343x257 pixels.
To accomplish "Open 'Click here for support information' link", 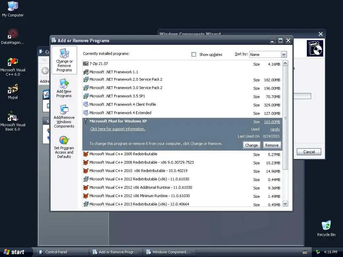I will coord(118,129).
